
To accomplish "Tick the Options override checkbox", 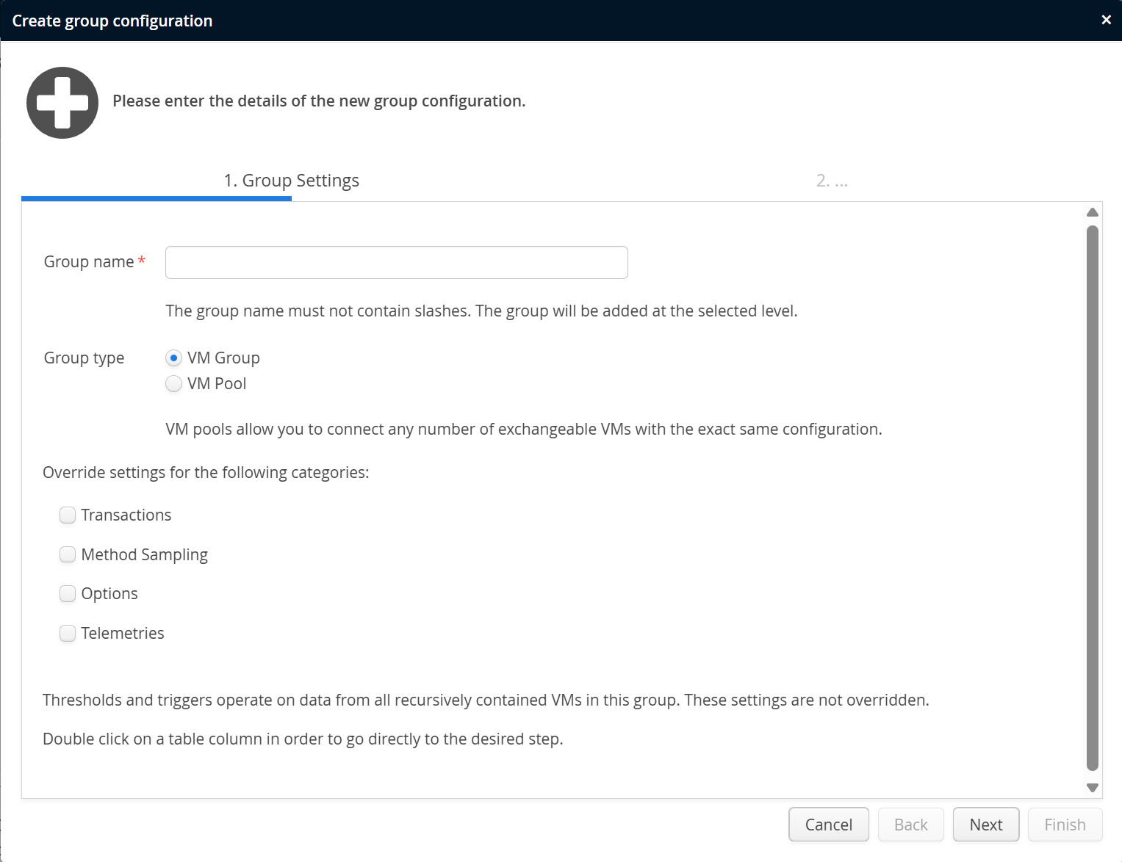I will 68,593.
